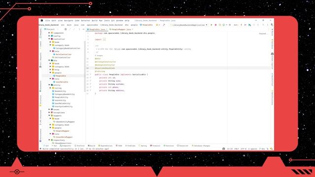Click the notifications icon at status bar end

pos(271,149)
